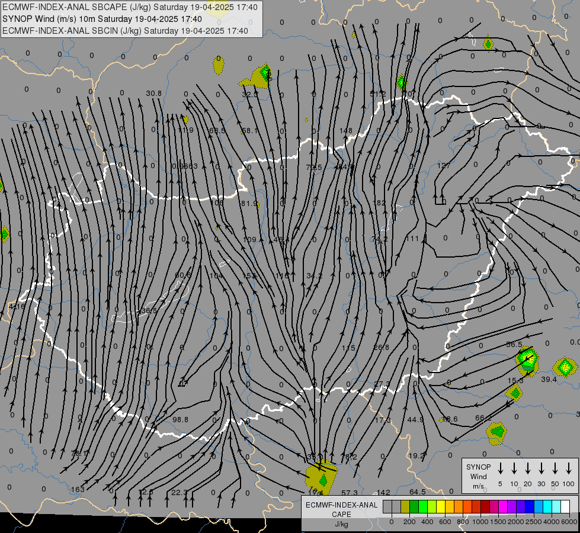Pick the bright green CAPE legend swatch
The image size is (580, 533).
tap(423, 507)
